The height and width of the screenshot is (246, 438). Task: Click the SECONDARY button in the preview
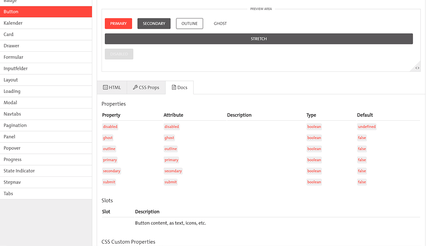pos(154,23)
